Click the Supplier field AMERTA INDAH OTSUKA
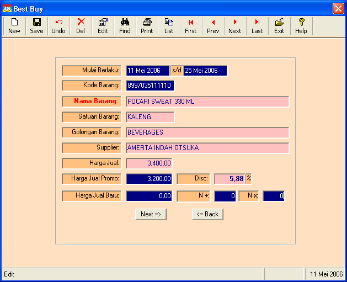This screenshot has height=282, width=347. [x=207, y=148]
